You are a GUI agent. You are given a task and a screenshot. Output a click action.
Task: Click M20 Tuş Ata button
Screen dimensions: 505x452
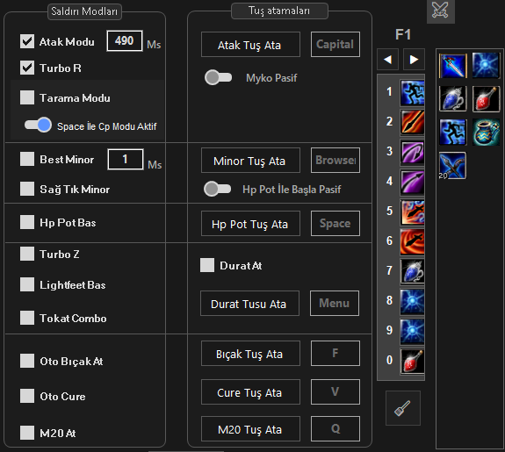click(250, 429)
